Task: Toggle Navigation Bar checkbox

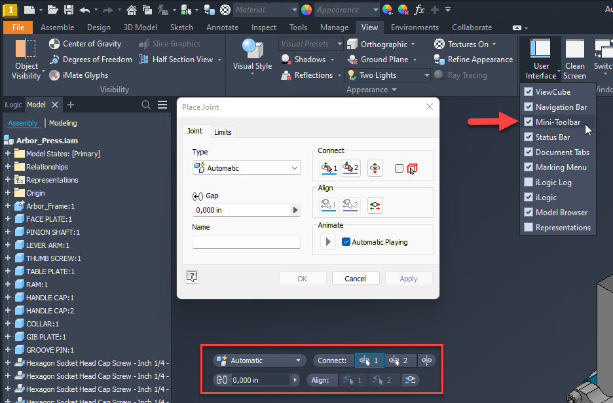Action: pos(528,107)
